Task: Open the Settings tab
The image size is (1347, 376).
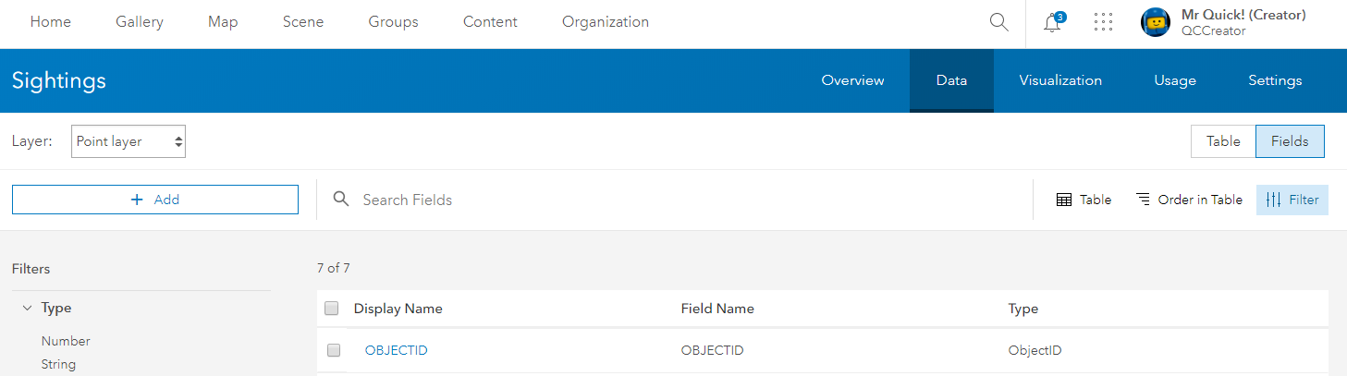Action: tap(1275, 80)
